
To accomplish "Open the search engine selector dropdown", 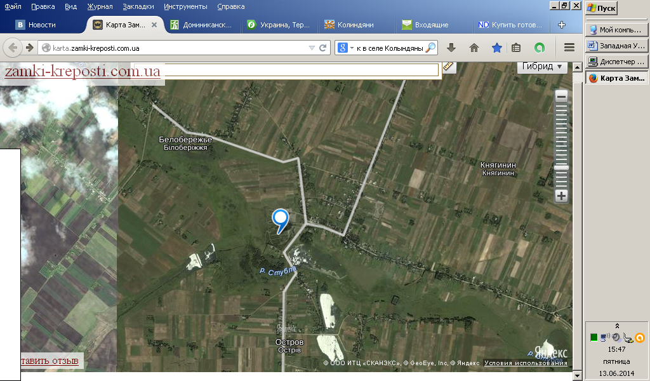I will [346, 48].
